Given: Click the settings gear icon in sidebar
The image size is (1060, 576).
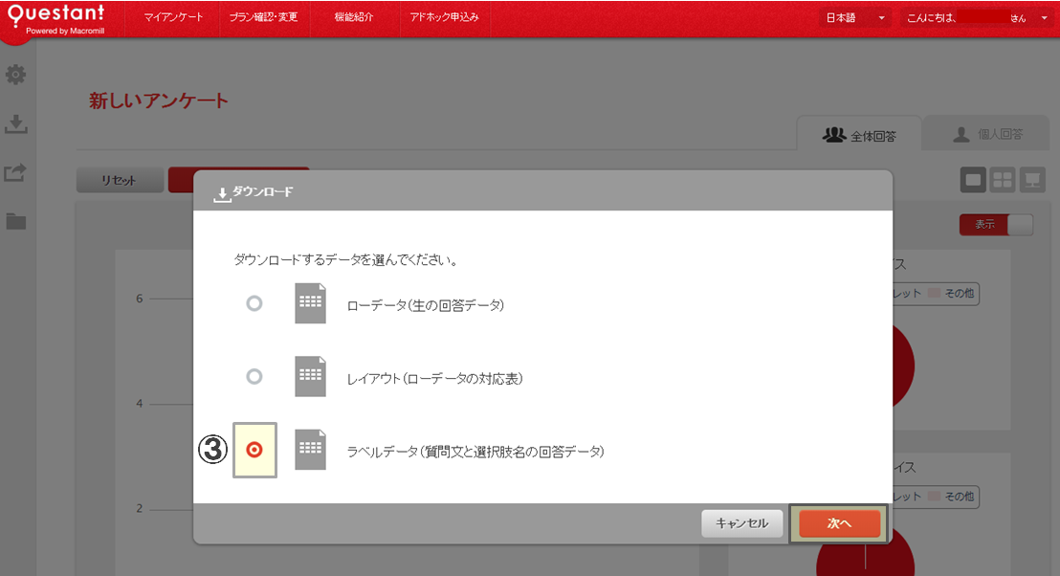Looking at the screenshot, I should point(16,75).
